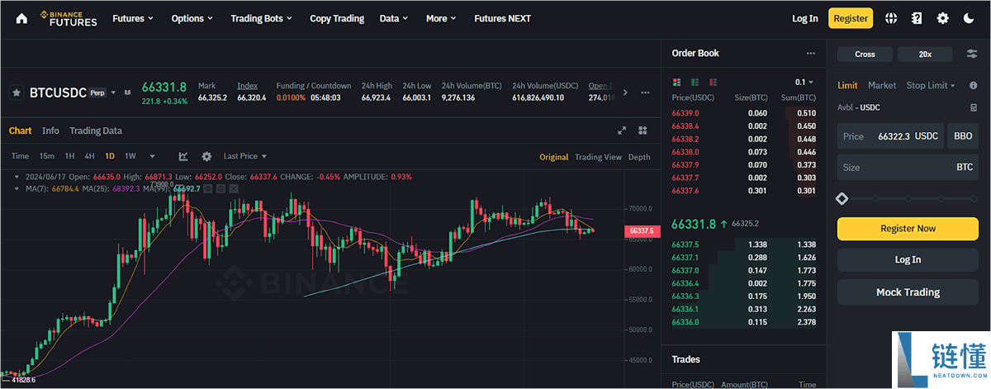Open the help center question-mark icon
The width and height of the screenshot is (991, 389).
917,18
